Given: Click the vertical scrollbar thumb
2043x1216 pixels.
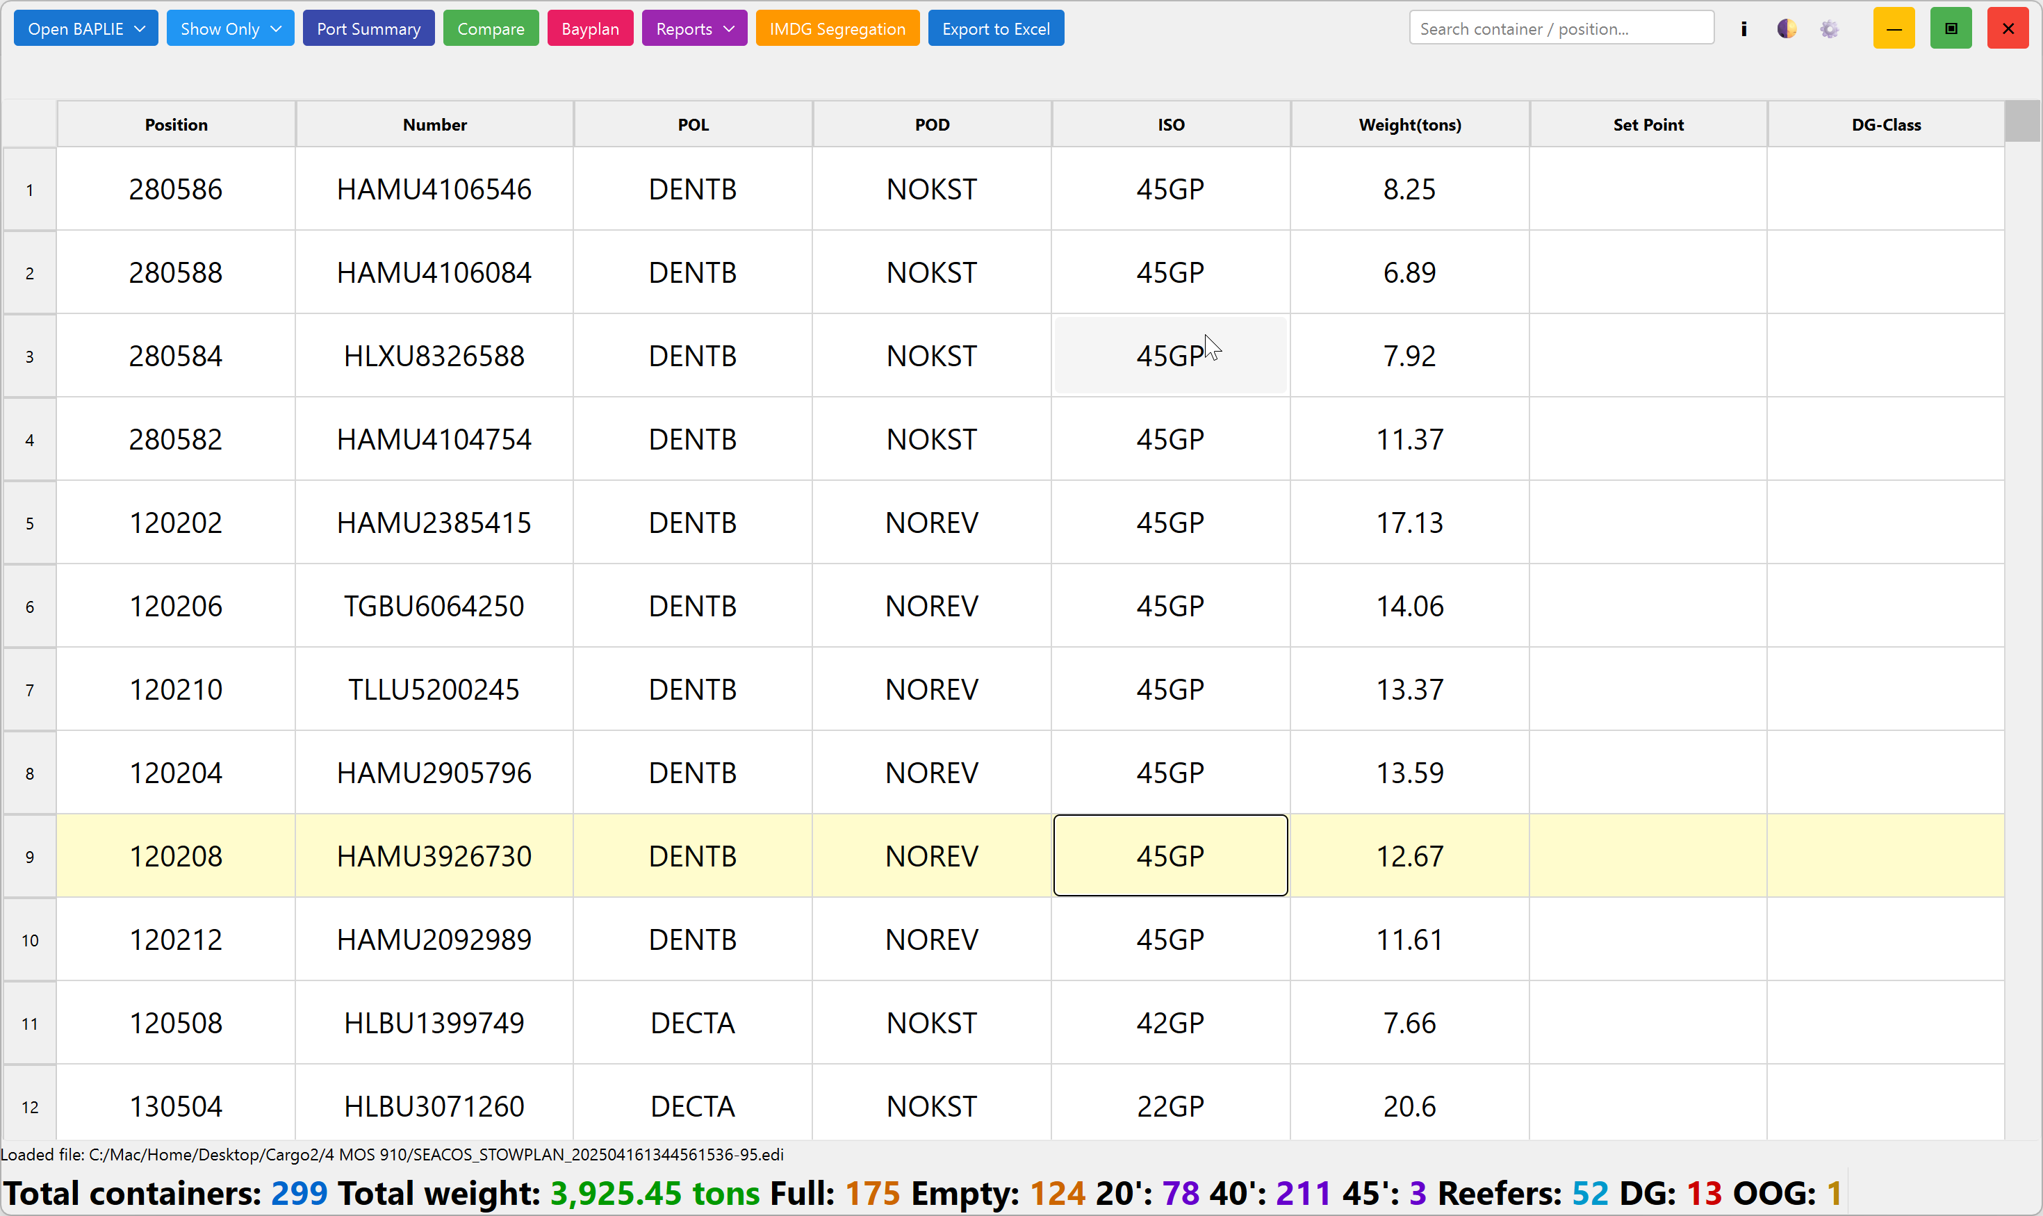Looking at the screenshot, I should (x=2021, y=122).
